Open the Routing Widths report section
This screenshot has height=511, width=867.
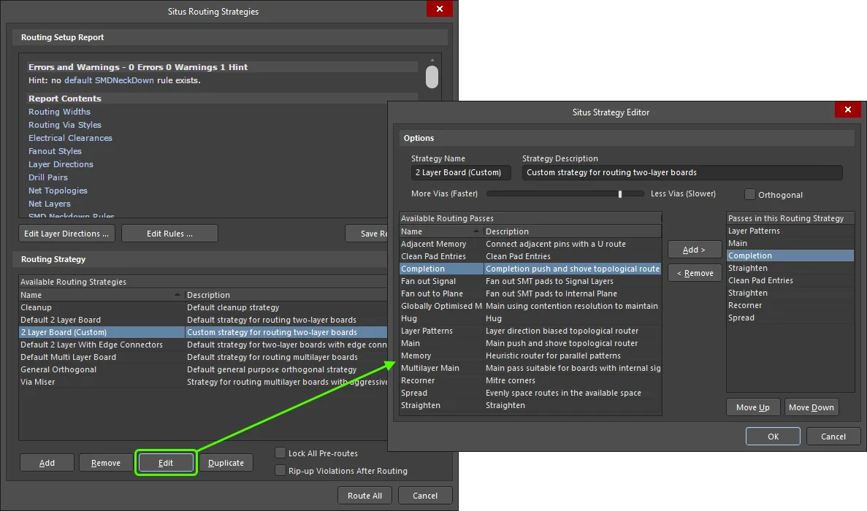tap(59, 112)
